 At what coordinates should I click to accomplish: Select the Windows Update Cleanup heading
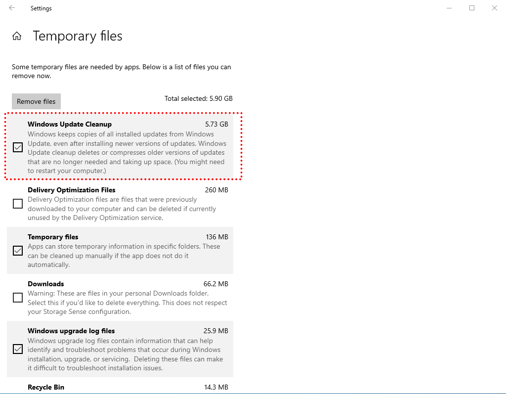tap(70, 125)
